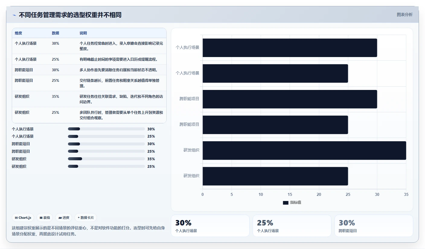Viewport: 425px width, 249px height.
Task: Click the 研发组织 chart bar reaching 35
Action: coord(304,150)
